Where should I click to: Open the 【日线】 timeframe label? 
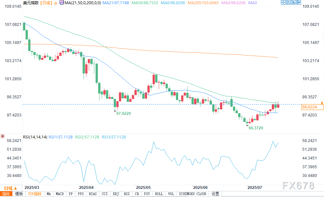click(46, 3)
